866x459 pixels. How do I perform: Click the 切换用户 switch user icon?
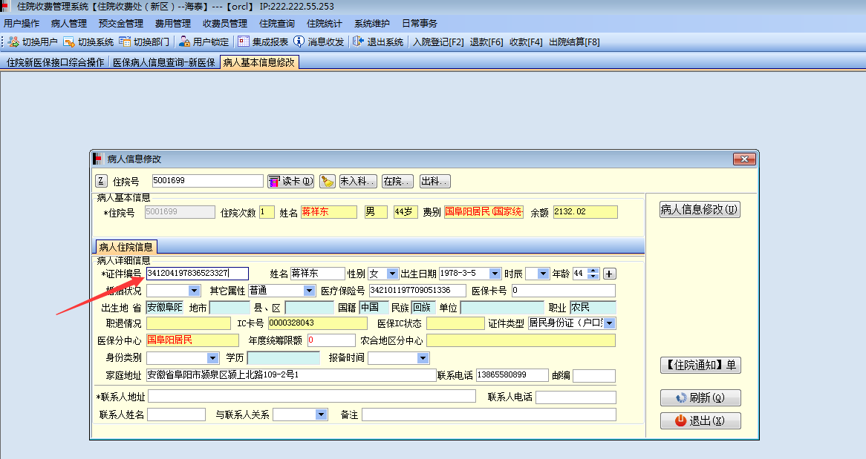coord(14,42)
